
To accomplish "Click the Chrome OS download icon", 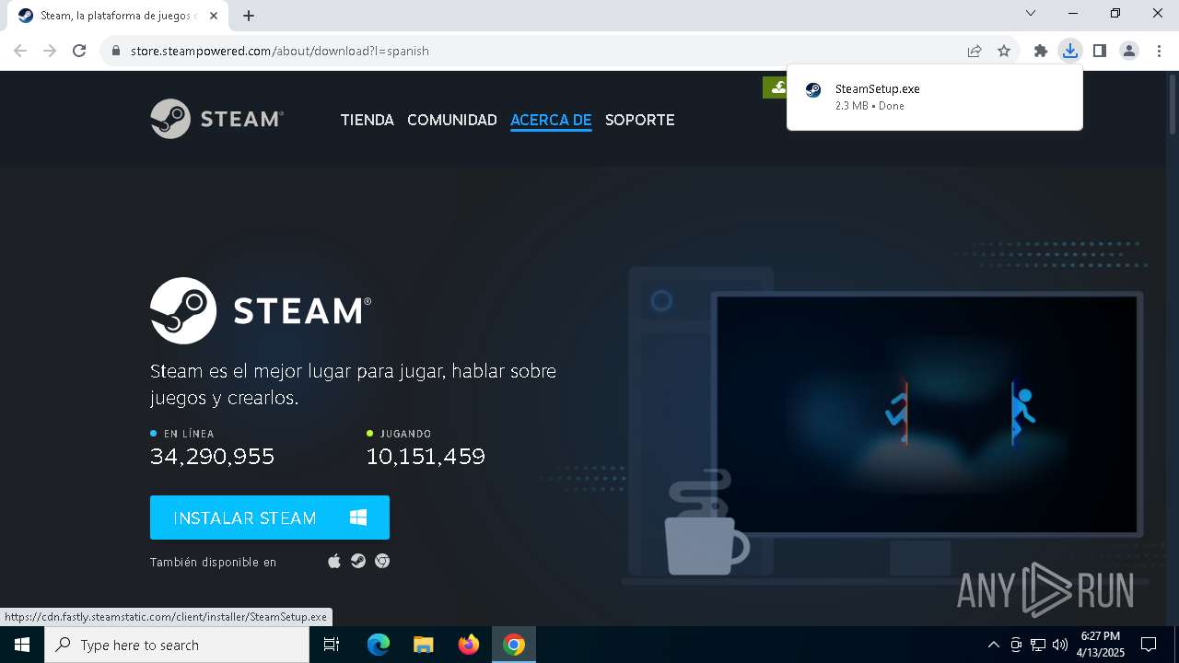I will tap(382, 561).
